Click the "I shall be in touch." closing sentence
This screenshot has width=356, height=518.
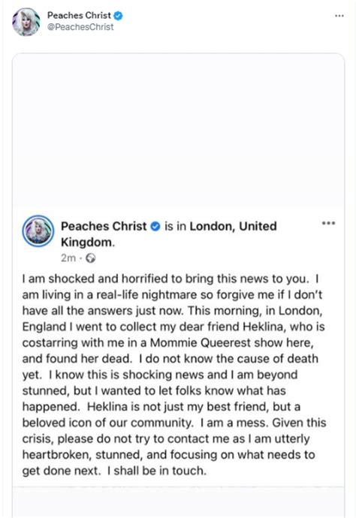(x=157, y=471)
